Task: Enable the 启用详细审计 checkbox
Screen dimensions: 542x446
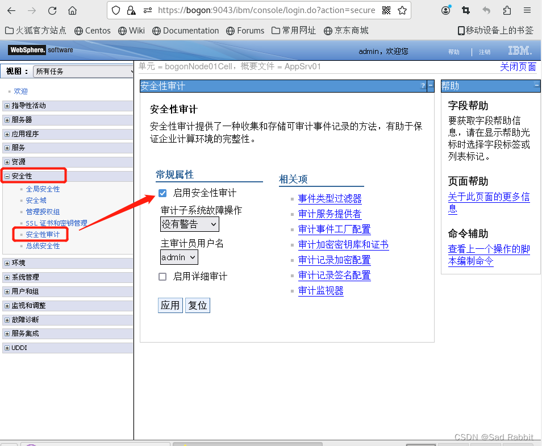Action: (x=162, y=277)
